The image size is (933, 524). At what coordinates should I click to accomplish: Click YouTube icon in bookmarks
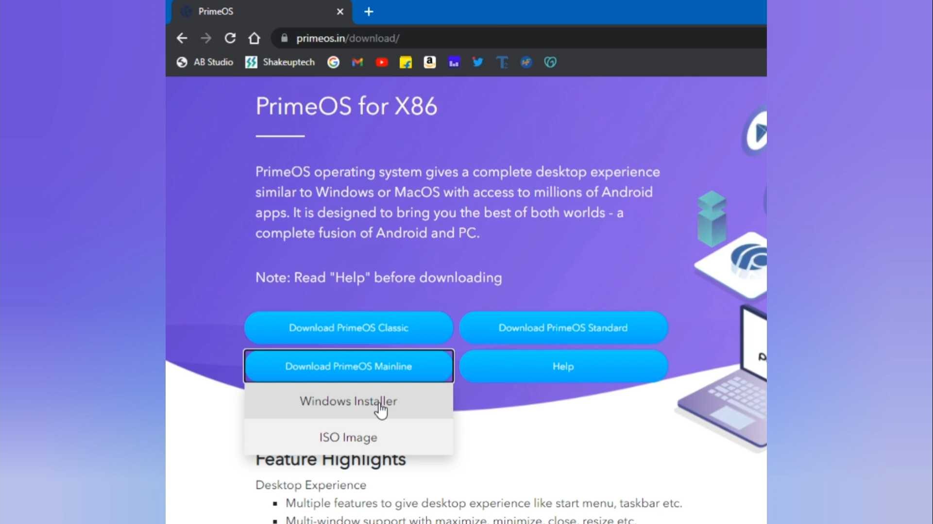pos(382,62)
